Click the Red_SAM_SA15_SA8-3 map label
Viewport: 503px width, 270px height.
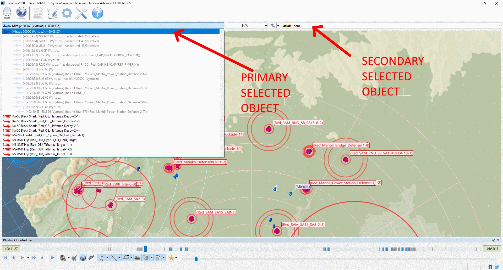pos(216,212)
